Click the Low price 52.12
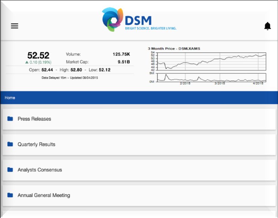The height and width of the screenshot is (218, 278). [105, 70]
